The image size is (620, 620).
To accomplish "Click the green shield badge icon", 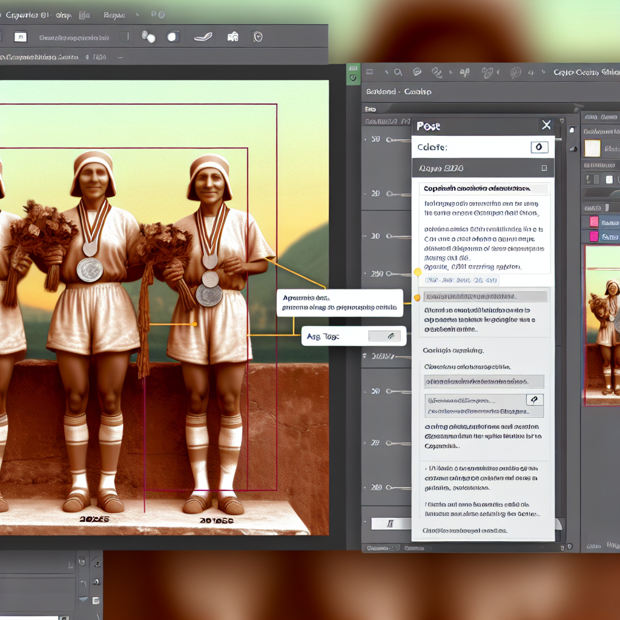I will click(x=353, y=77).
